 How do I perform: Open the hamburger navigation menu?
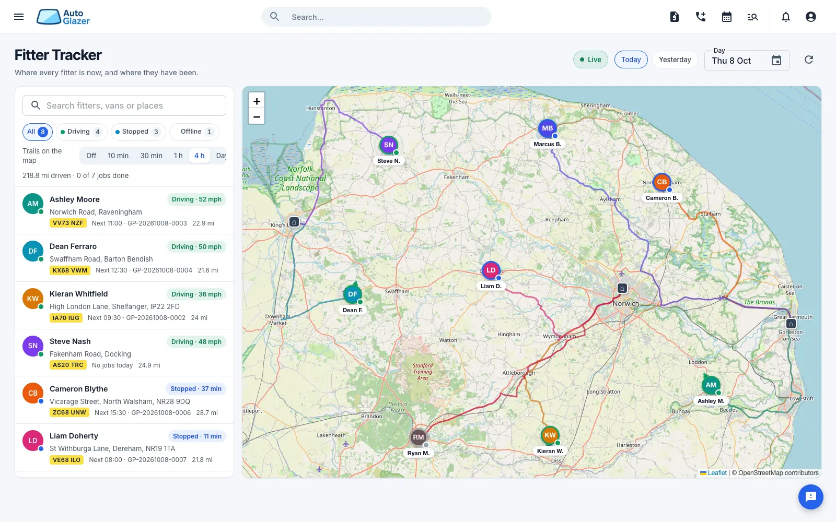coord(19,17)
